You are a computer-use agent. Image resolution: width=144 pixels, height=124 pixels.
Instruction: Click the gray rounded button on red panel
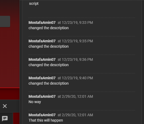[x=5, y=21]
